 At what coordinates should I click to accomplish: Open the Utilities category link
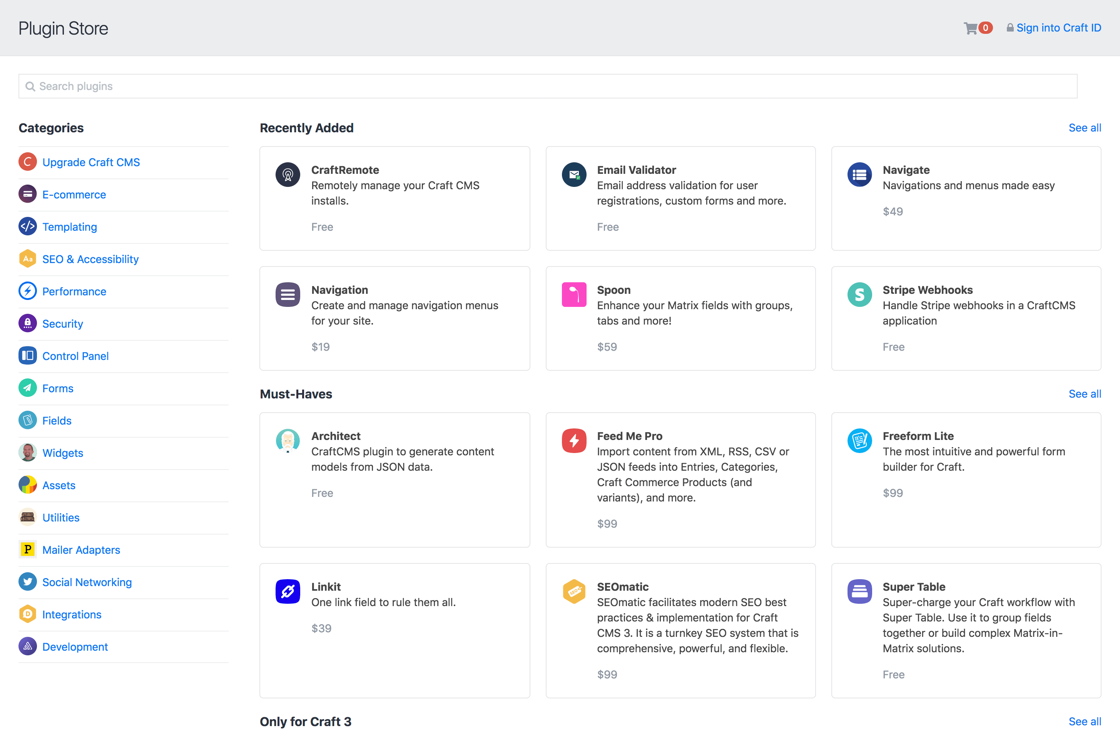pyautogui.click(x=61, y=518)
